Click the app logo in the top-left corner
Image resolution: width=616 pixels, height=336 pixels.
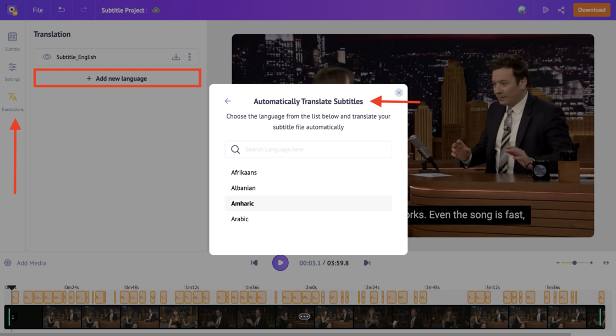pos(12,9)
